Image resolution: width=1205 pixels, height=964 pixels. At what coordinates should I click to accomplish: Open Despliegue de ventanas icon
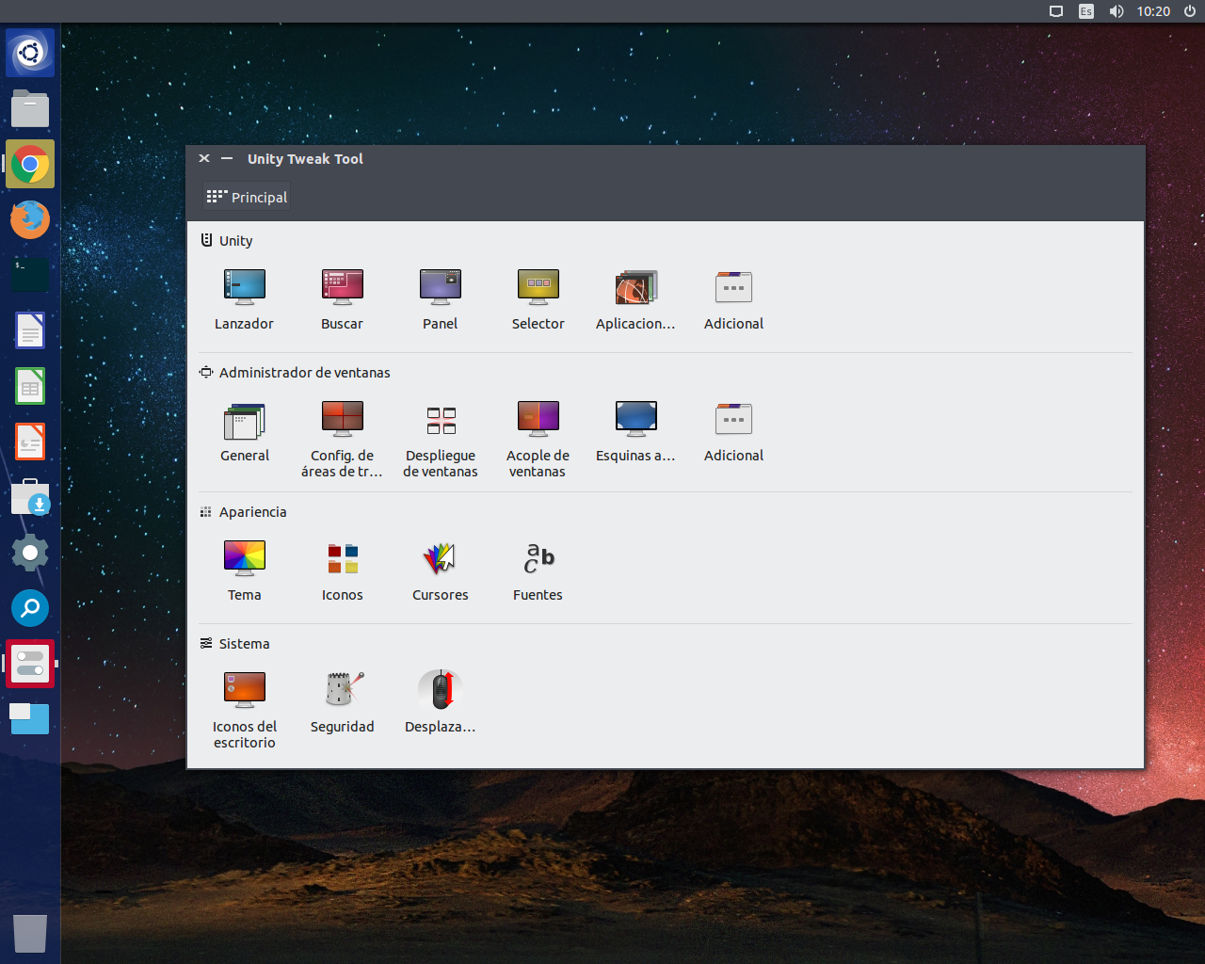441,420
